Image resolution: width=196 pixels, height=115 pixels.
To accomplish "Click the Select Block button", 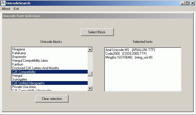I will click(97, 32).
